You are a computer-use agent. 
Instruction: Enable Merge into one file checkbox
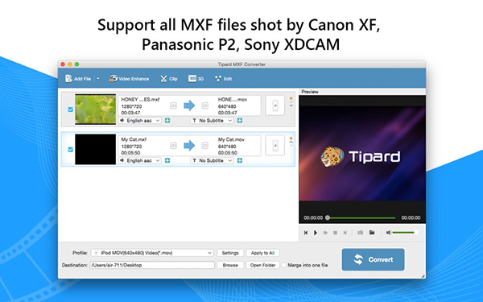(283, 265)
